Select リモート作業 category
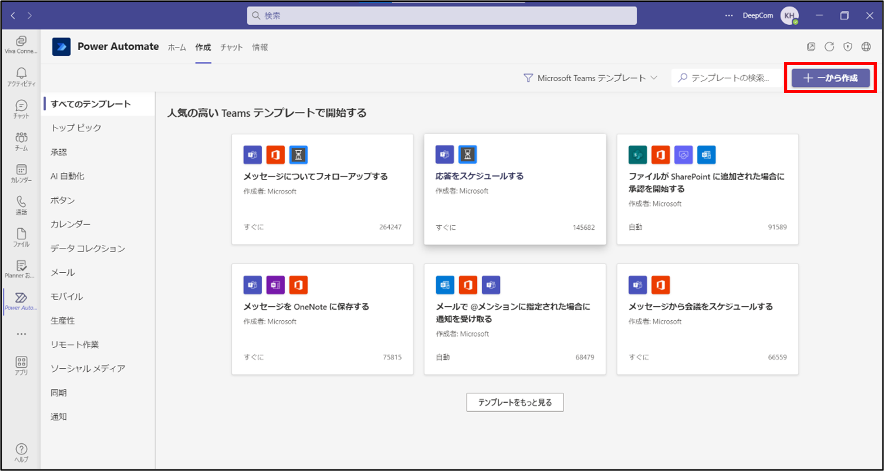This screenshot has height=471, width=884. coord(99,345)
